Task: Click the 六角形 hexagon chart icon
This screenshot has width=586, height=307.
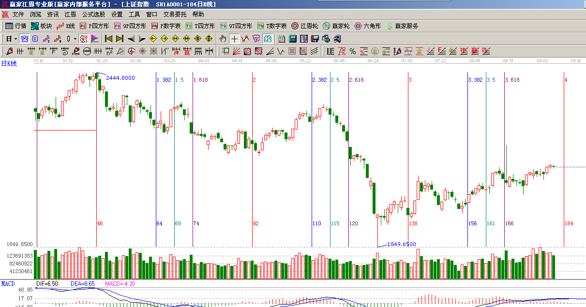Action: [x=368, y=26]
